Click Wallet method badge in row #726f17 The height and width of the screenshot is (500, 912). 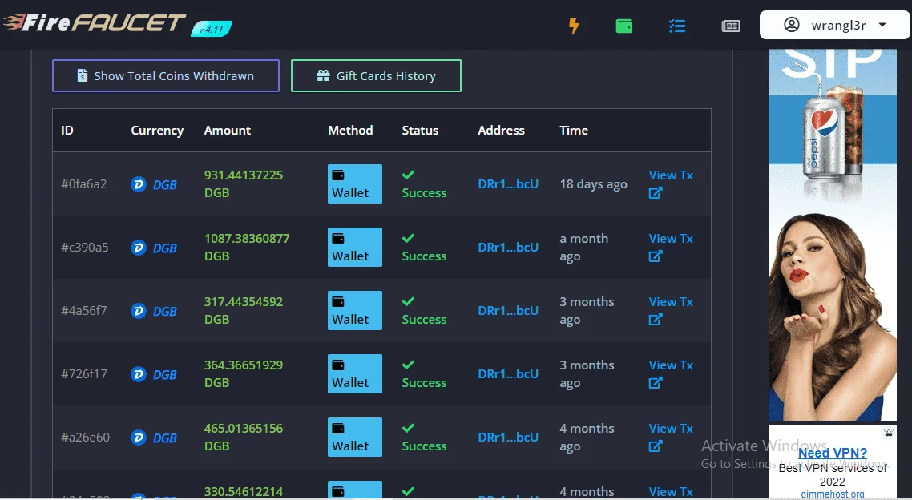(355, 374)
